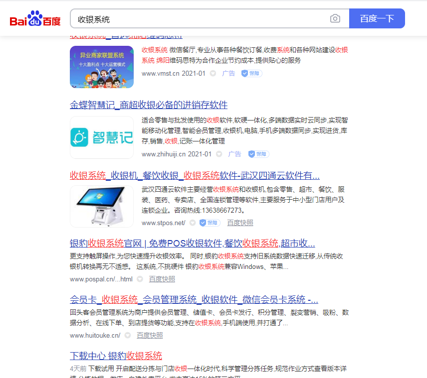The width and height of the screenshot is (427, 378).
Task: Click snippet mentioning 咨询热线:13638667273
Action: pos(243,200)
